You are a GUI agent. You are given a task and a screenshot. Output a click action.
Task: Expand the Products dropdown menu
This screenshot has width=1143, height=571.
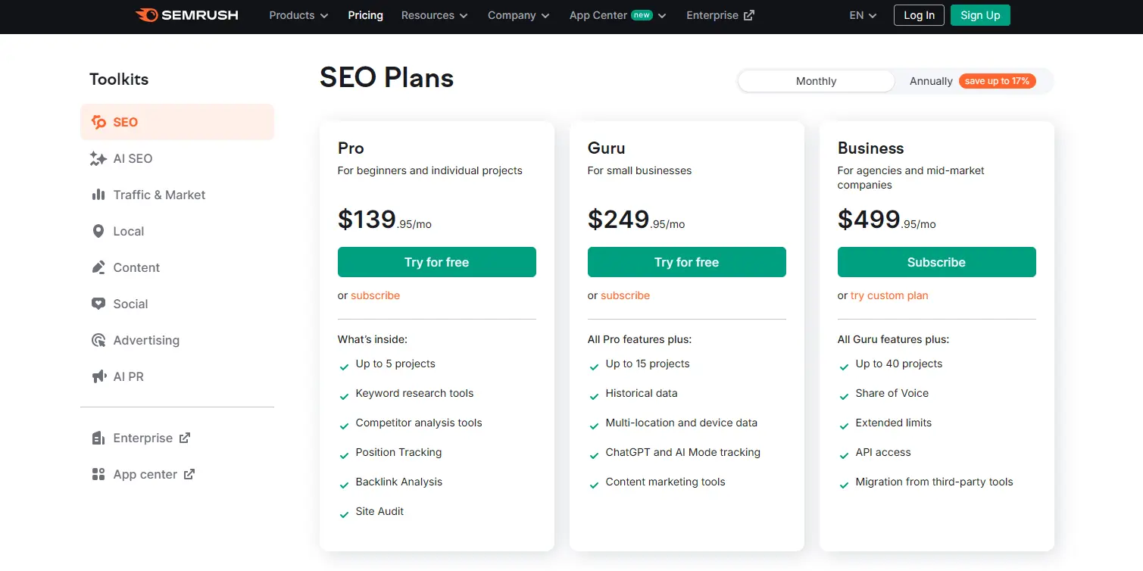[x=298, y=15]
